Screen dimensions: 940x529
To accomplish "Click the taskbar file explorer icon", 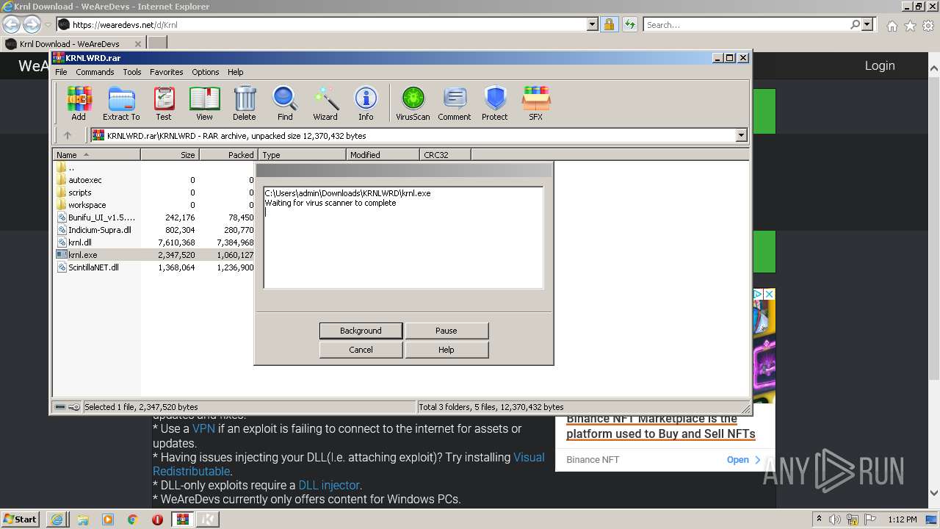I will [x=83, y=519].
